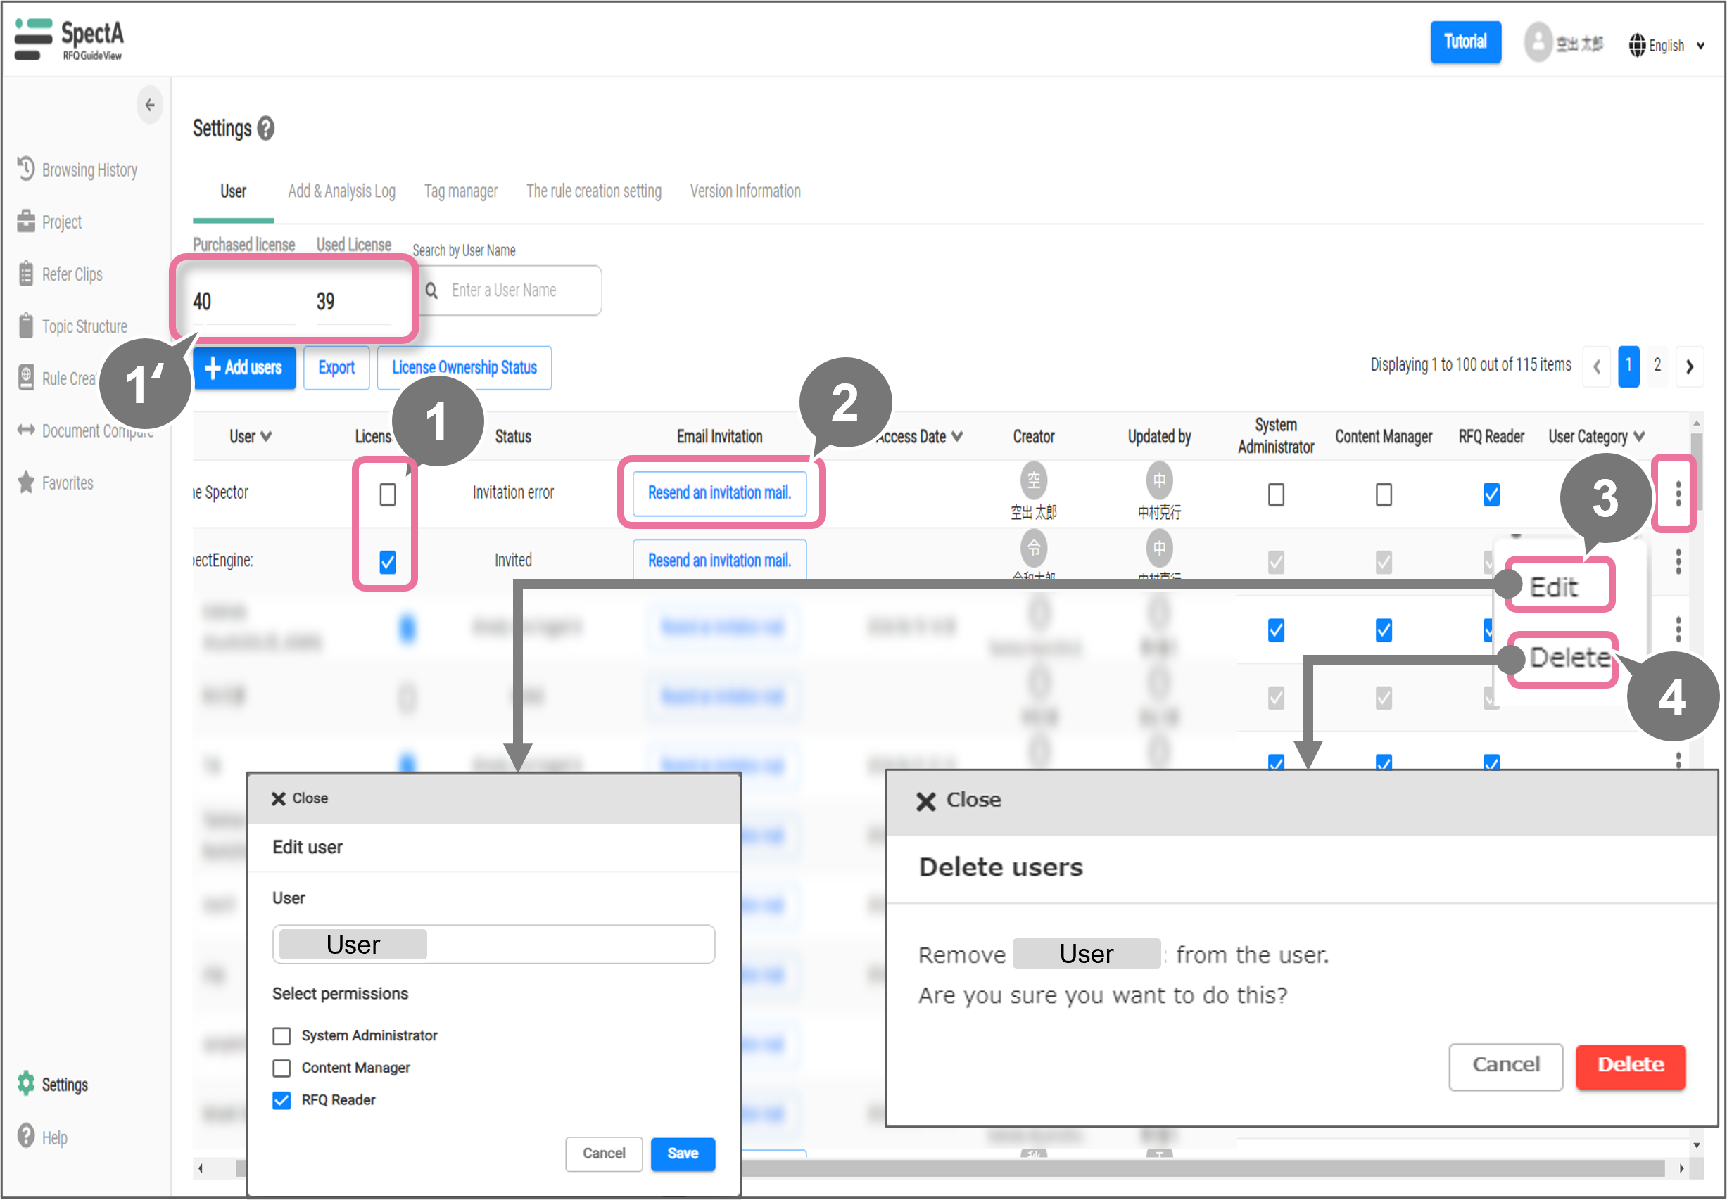Open Refer Clips in sidebar
Viewport: 1727px width, 1200px height.
point(72,274)
